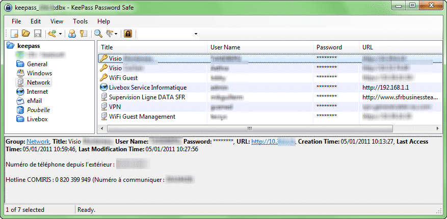Click the Copy User Name icon
447x219 pixels.
pos(72,34)
